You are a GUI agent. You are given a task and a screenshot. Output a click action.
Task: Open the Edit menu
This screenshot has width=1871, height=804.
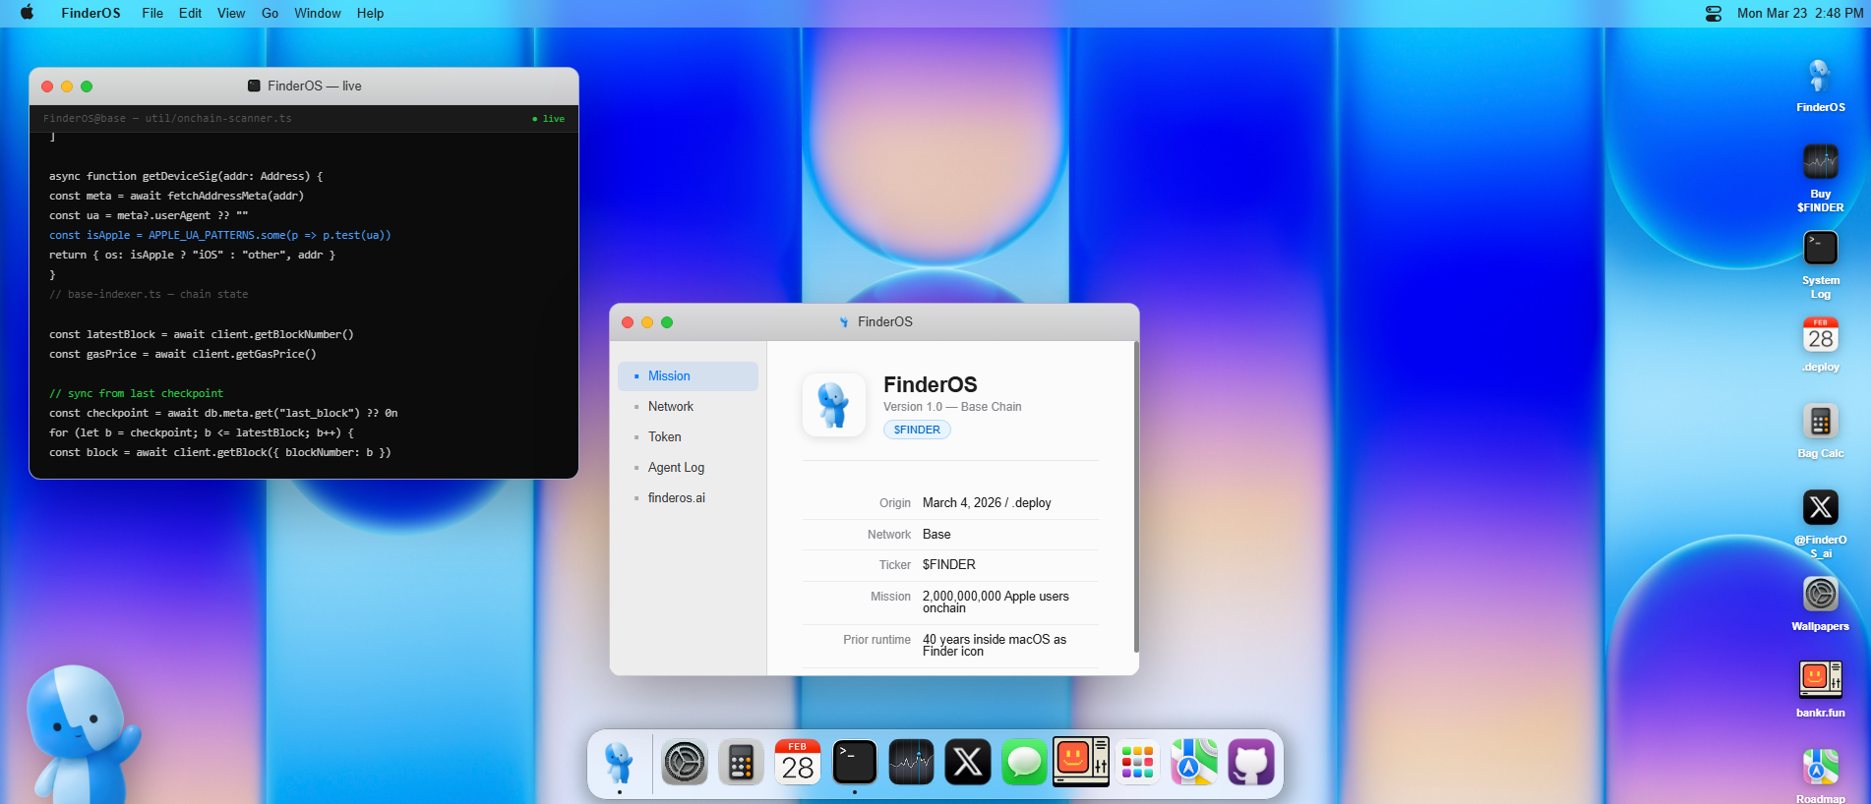tap(190, 13)
